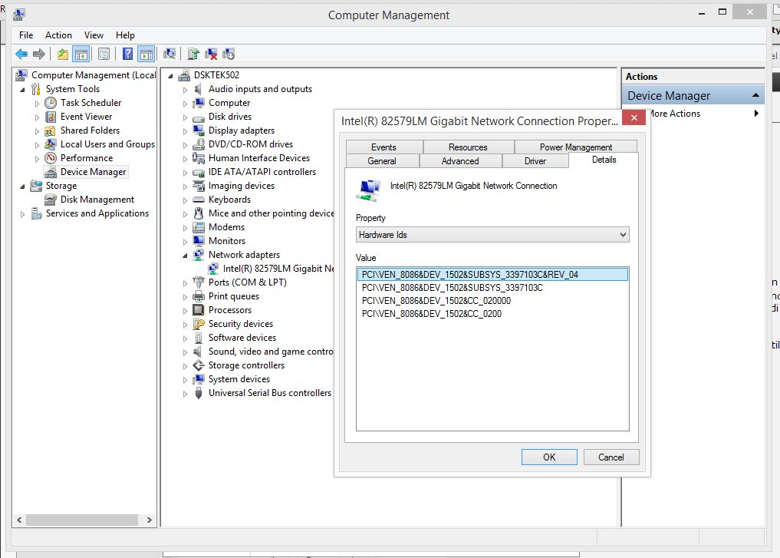The image size is (780, 558).
Task: Click the Properties sheet toolbar icon
Action: point(104,54)
